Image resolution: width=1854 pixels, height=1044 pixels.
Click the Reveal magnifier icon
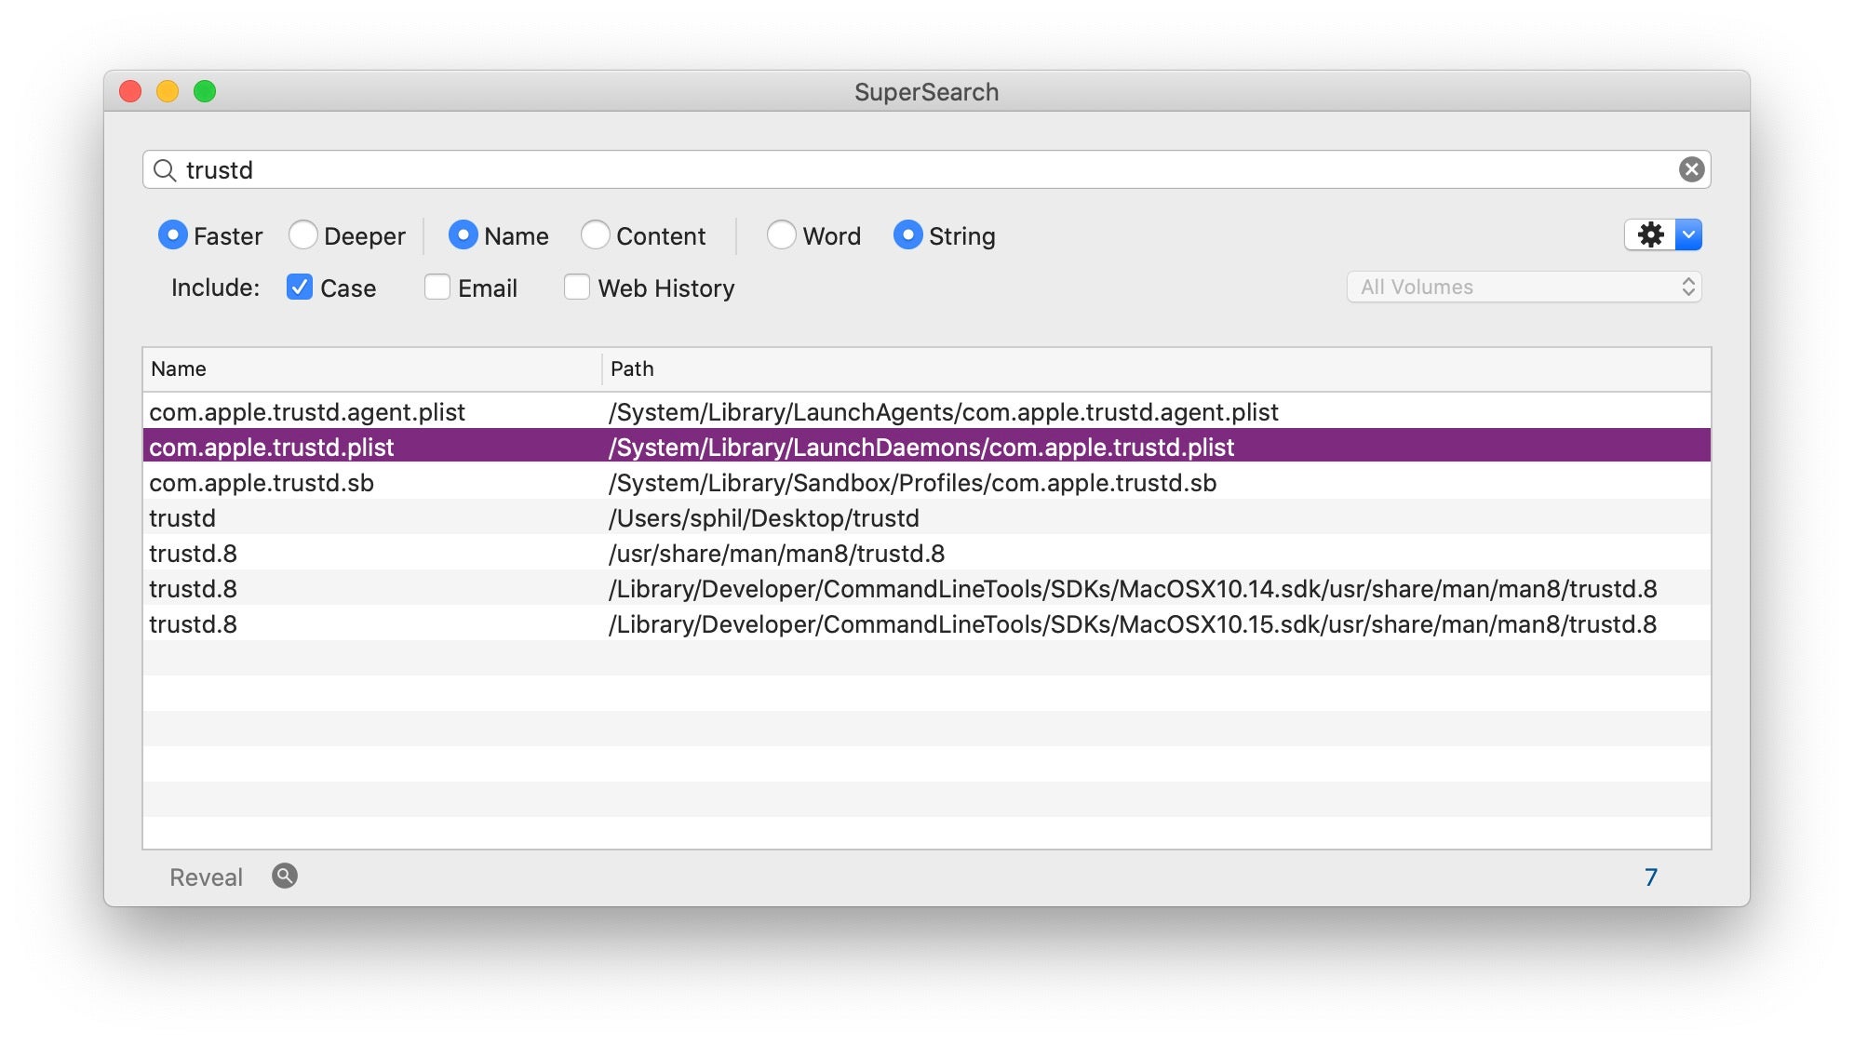pyautogui.click(x=285, y=877)
